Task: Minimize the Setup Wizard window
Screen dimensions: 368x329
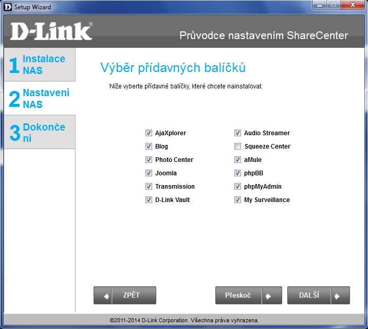Action: (x=319, y=5)
